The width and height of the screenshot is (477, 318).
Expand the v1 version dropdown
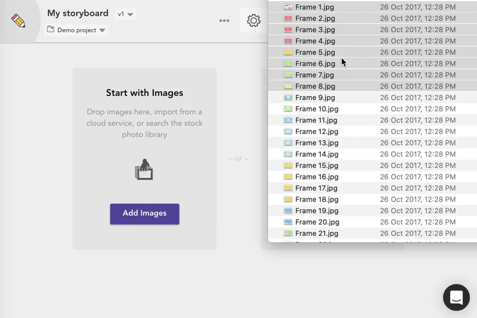tap(126, 14)
